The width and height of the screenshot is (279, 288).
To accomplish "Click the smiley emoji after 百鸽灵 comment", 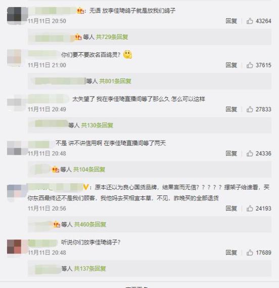I will [x=128, y=55].
